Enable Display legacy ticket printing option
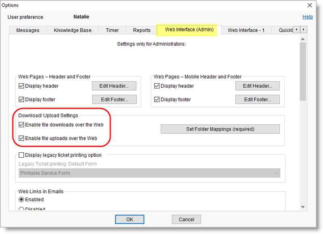This screenshot has width=323, height=234. click(21, 155)
